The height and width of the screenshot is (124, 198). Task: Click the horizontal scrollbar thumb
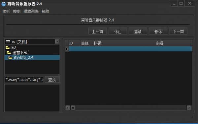pos(73,108)
